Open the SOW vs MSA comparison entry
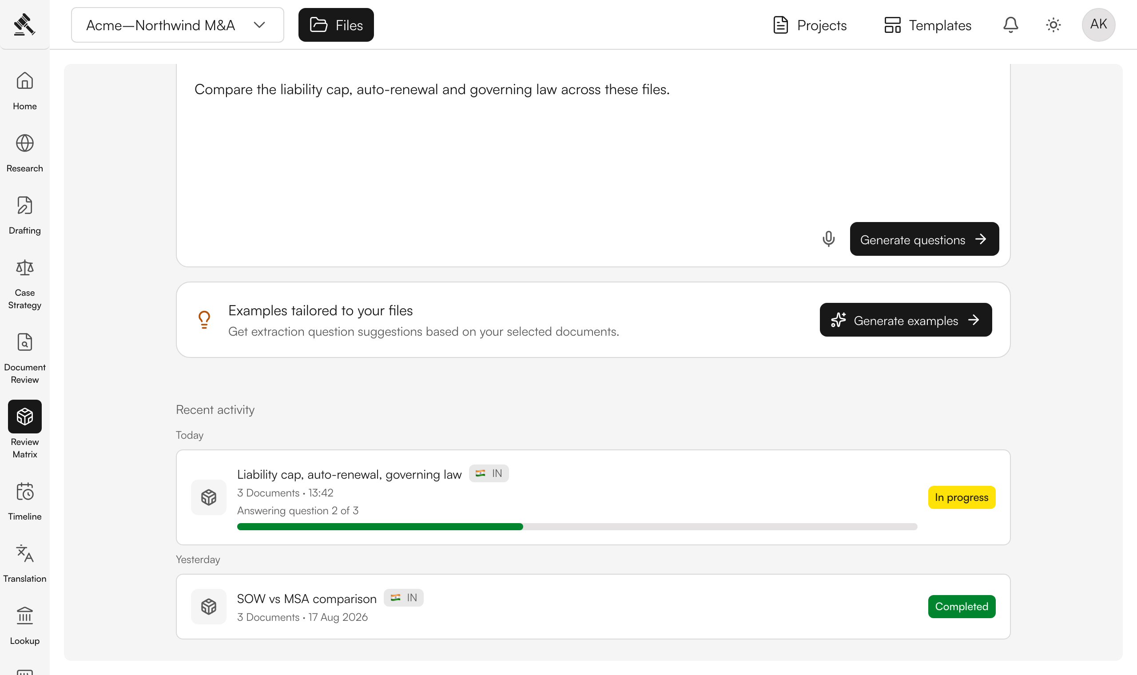This screenshot has height=675, width=1137. 593,606
